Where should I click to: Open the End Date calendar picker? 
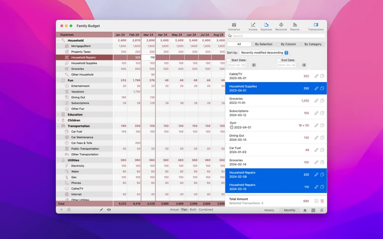tap(304, 65)
